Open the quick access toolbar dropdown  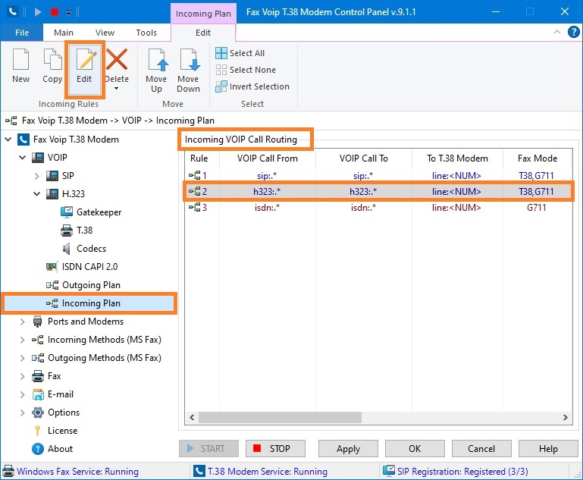[69, 13]
